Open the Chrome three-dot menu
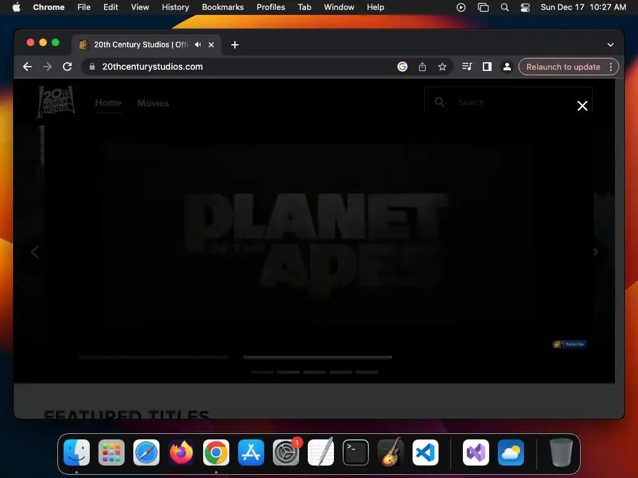 pos(611,67)
